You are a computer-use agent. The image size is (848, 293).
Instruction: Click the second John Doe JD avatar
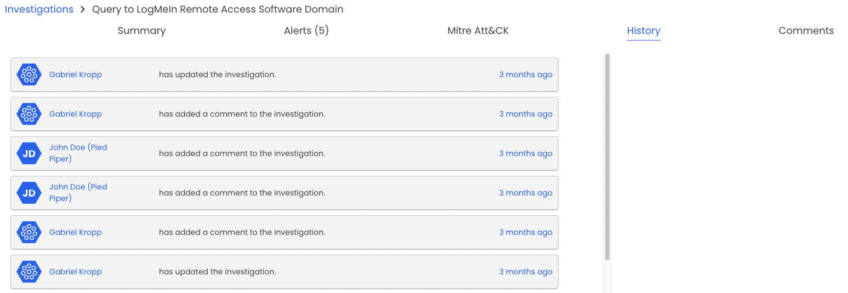tap(29, 193)
